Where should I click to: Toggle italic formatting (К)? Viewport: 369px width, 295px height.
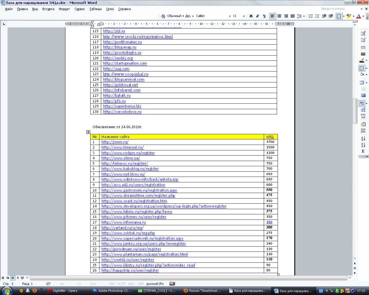pos(257,16)
